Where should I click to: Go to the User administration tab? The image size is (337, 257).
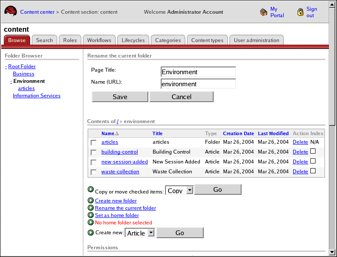point(256,40)
